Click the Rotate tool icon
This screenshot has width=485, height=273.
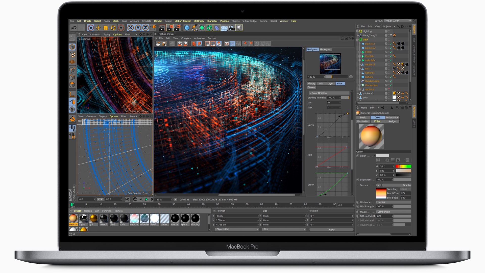(112, 28)
